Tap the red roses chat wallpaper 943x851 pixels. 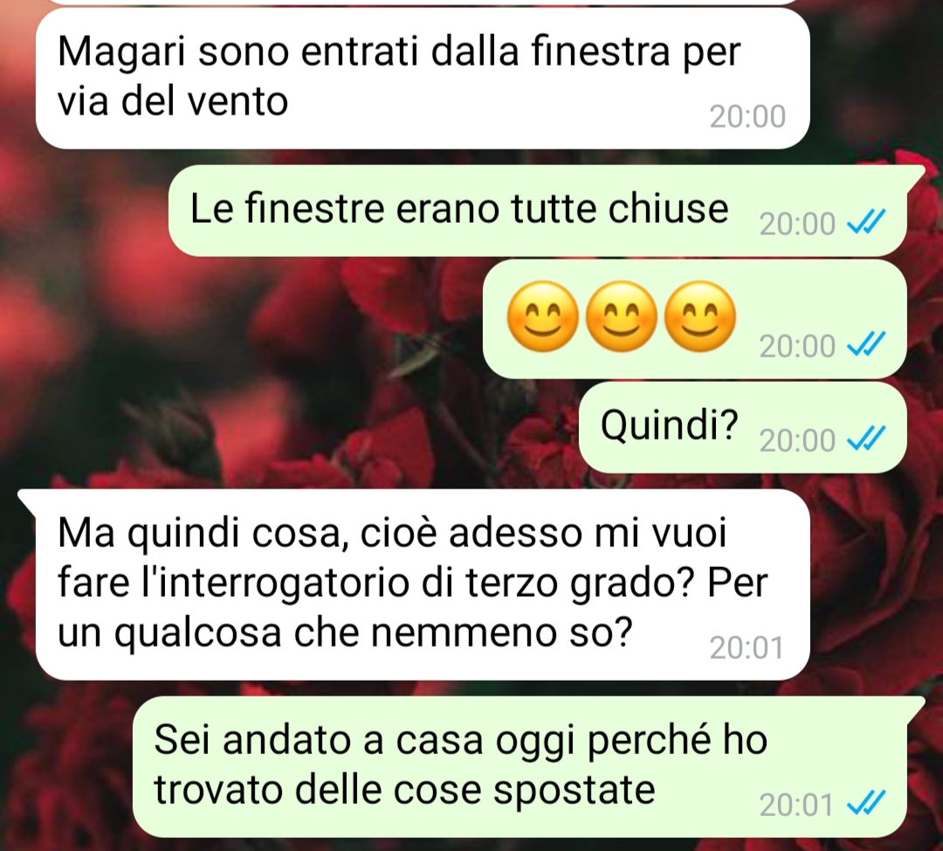[x=241, y=361]
